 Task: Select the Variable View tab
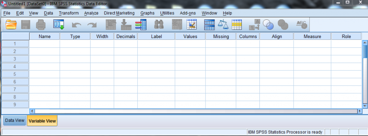[x=42, y=121]
